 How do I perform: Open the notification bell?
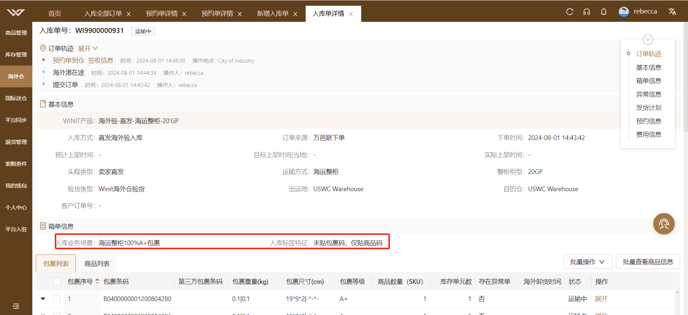tap(604, 12)
